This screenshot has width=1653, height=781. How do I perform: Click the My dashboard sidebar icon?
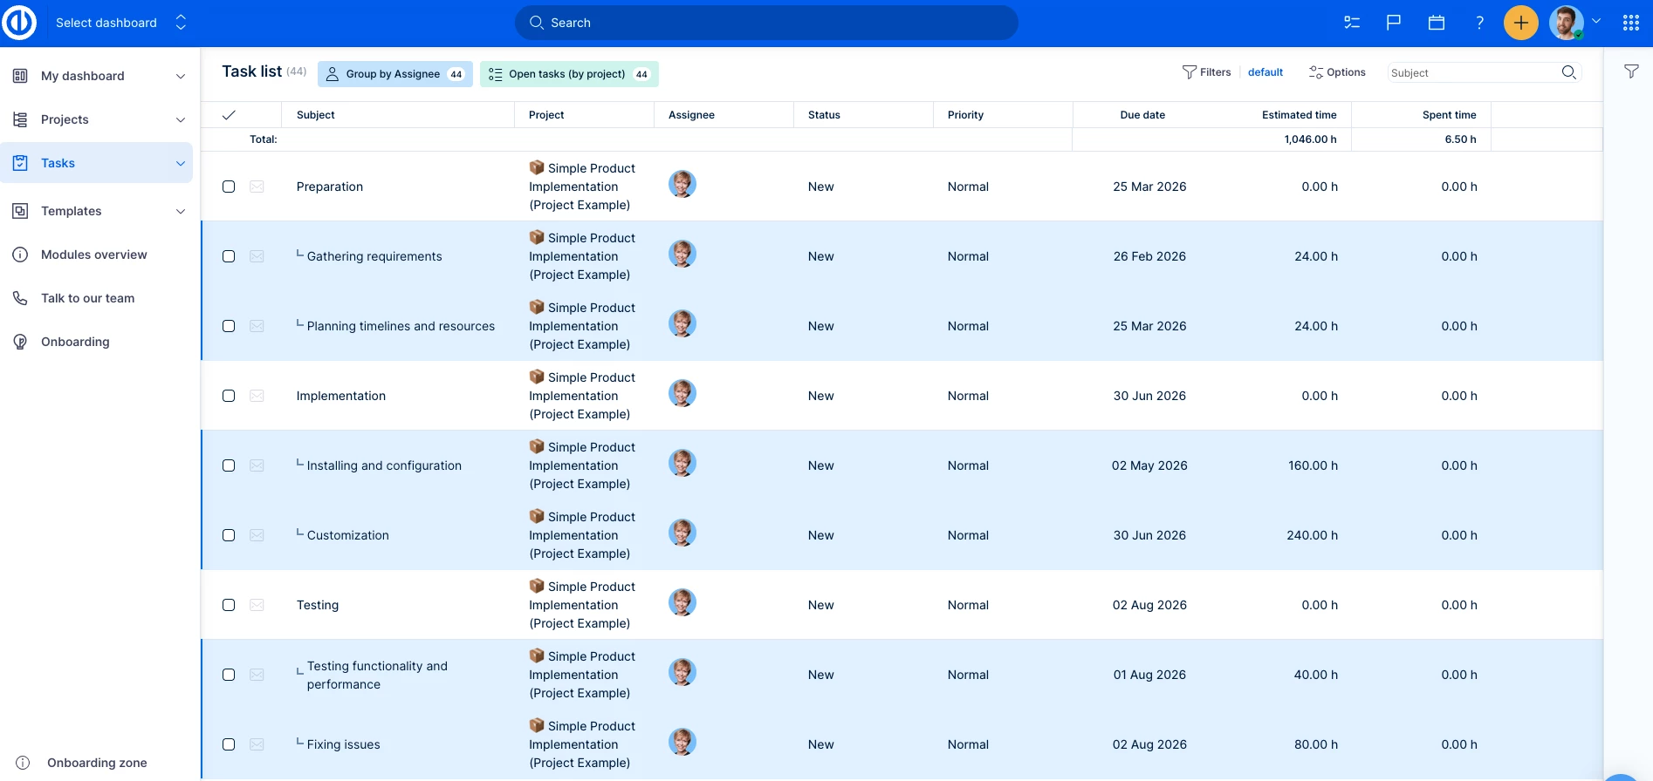click(x=20, y=76)
